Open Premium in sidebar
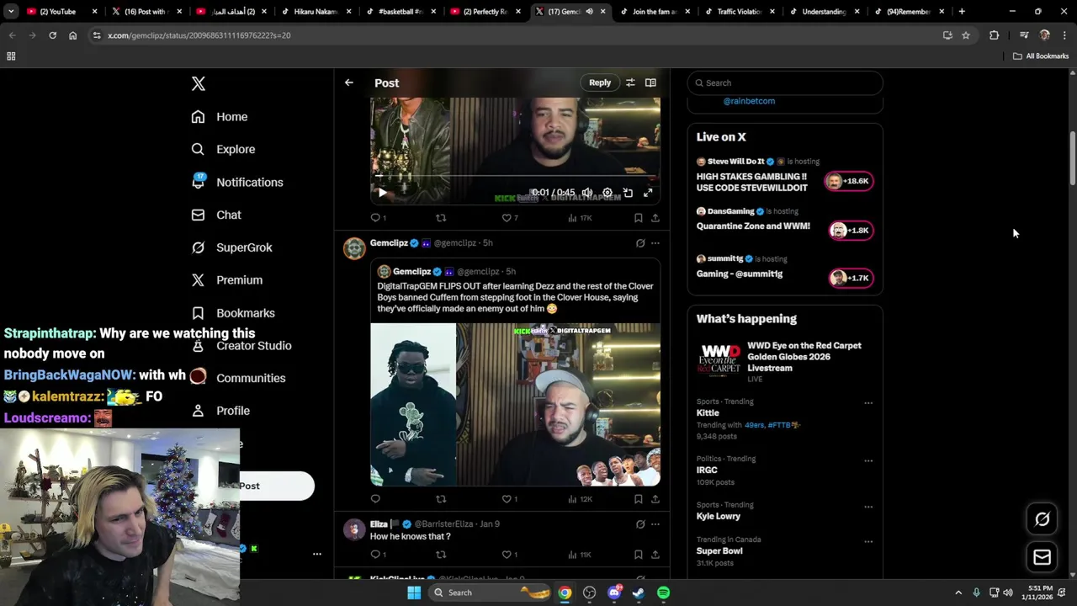The height and width of the screenshot is (606, 1077). 227,279
